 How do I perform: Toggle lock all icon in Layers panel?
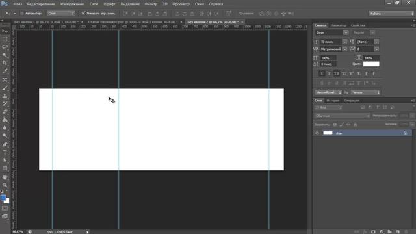click(x=356, y=124)
